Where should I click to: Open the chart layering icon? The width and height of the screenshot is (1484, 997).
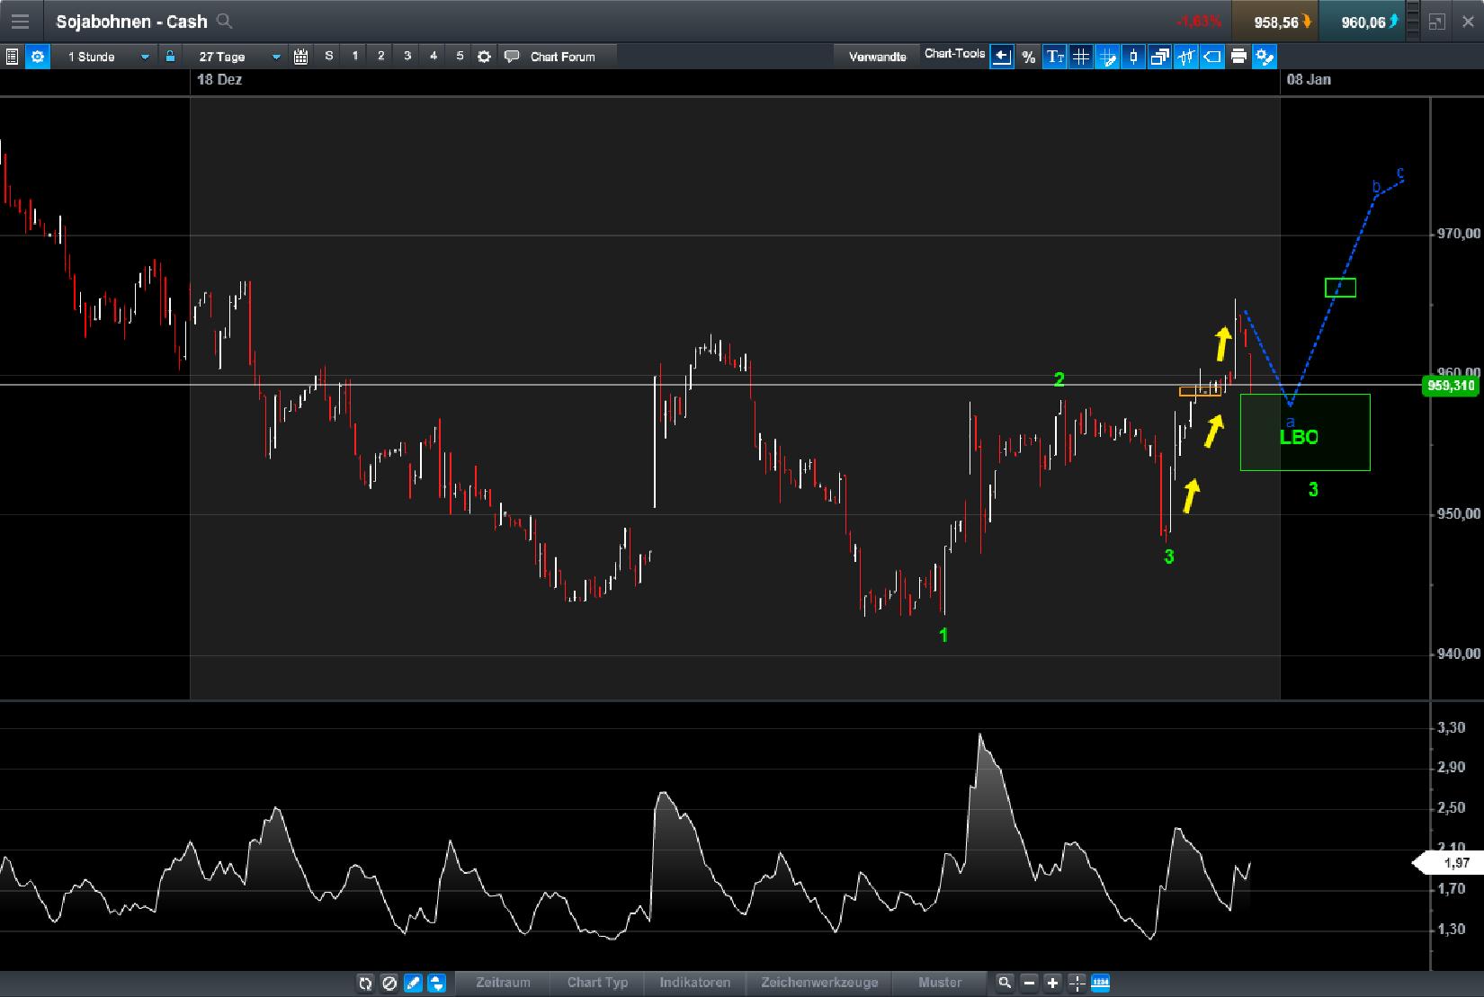click(1158, 57)
